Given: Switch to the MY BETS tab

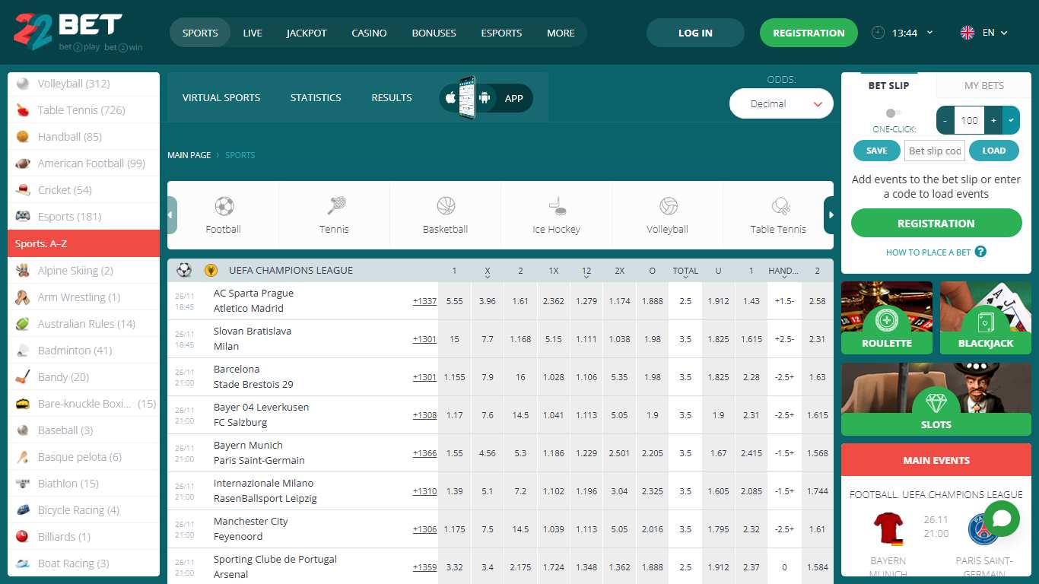Looking at the screenshot, I should click(984, 85).
